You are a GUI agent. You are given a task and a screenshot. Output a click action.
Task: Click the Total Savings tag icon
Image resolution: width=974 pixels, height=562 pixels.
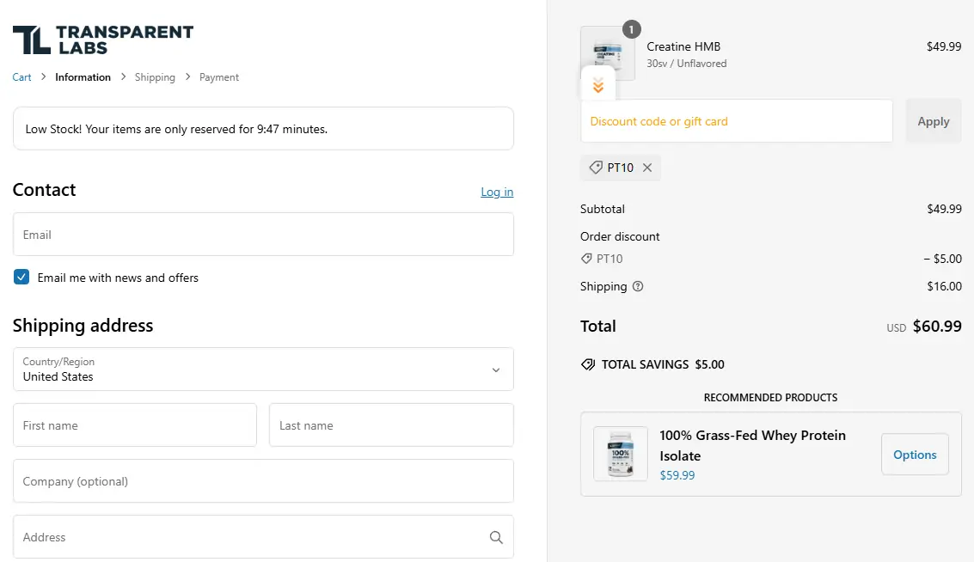(588, 364)
